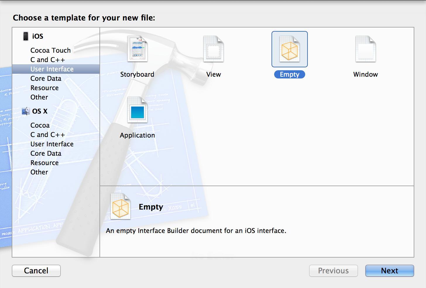Viewport: 426px width, 288px height.
Task: Click the 'An empty Interface Builder document' description
Action: (196, 231)
